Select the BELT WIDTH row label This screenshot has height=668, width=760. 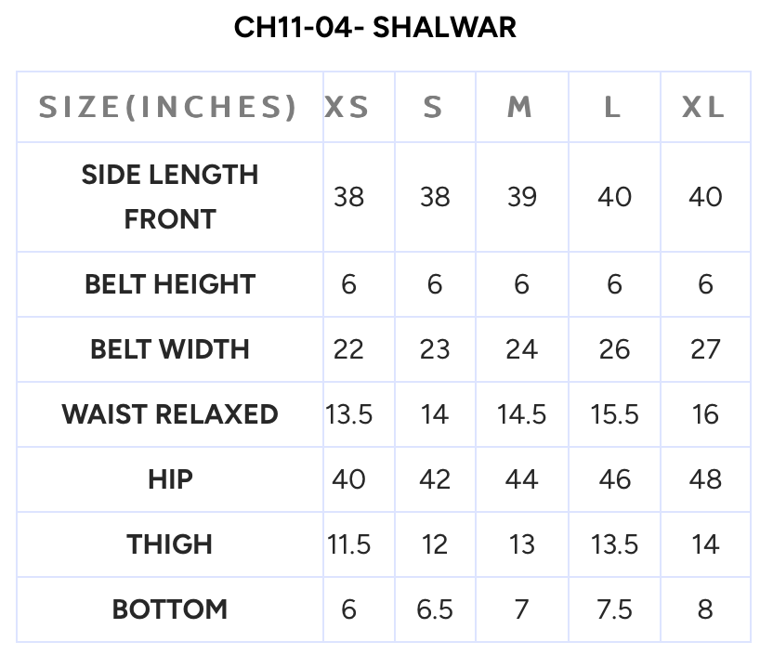(170, 349)
